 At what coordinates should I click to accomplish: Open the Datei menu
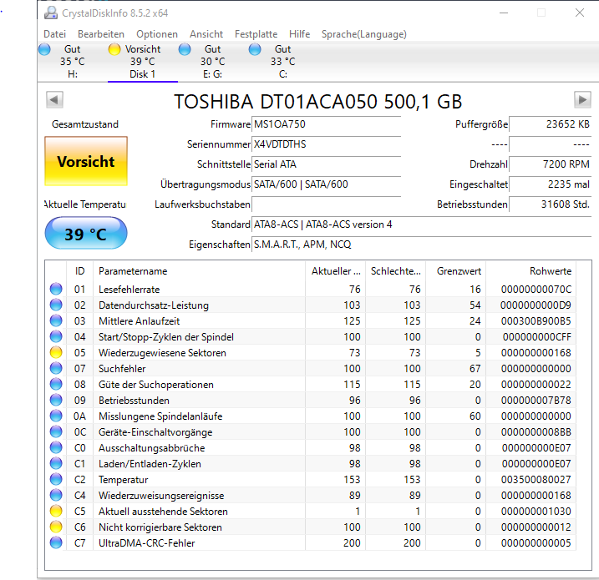pos(54,34)
